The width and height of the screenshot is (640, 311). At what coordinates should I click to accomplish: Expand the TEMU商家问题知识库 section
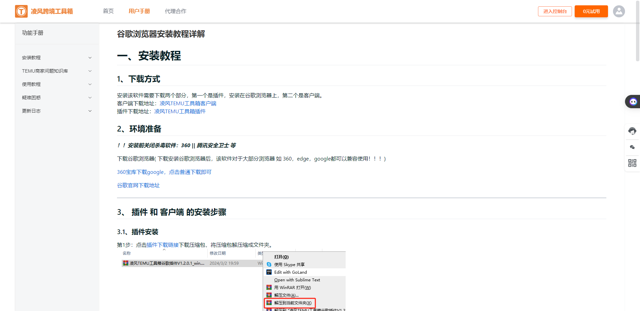57,71
